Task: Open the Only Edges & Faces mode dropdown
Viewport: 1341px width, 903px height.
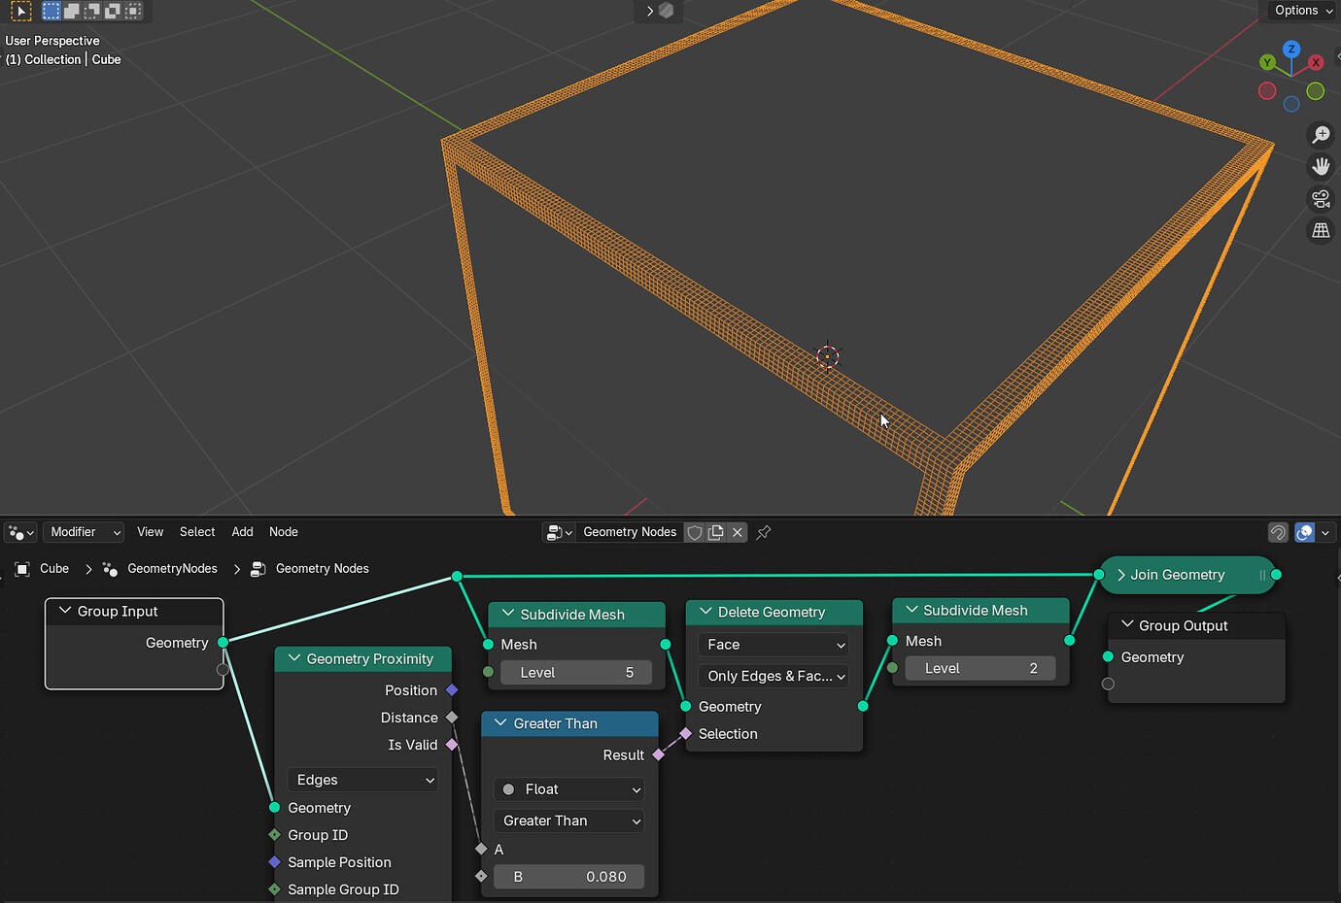Action: pyautogui.click(x=774, y=676)
